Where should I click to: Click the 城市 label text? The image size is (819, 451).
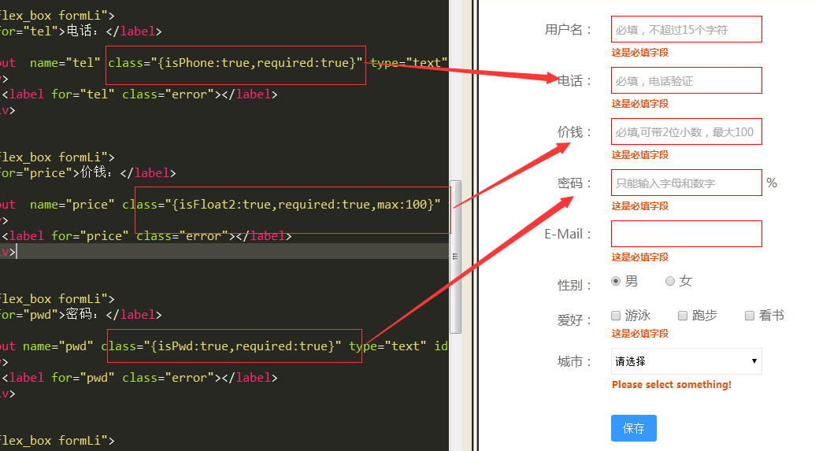574,361
